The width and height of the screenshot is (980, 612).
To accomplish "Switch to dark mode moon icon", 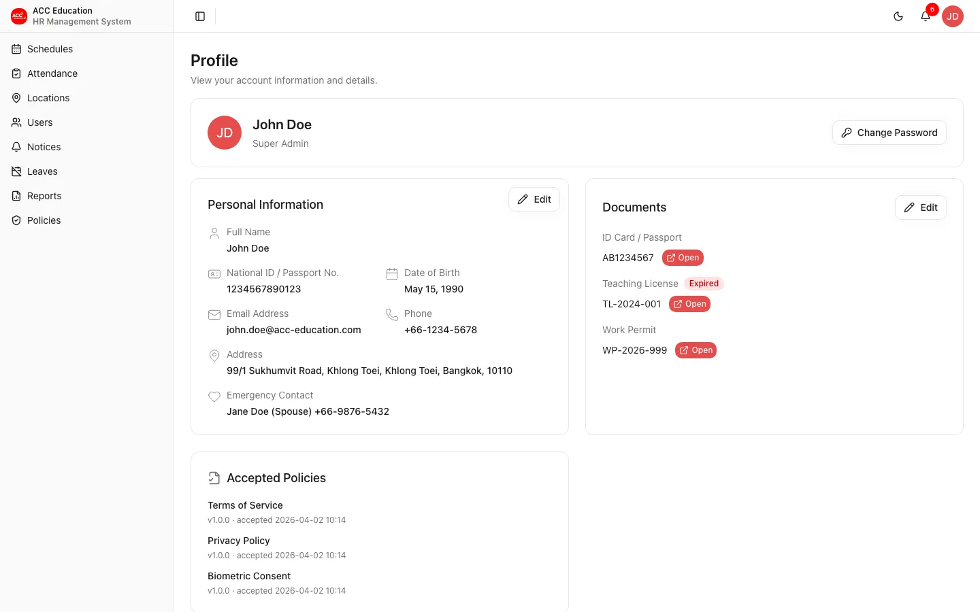I will 898,16.
